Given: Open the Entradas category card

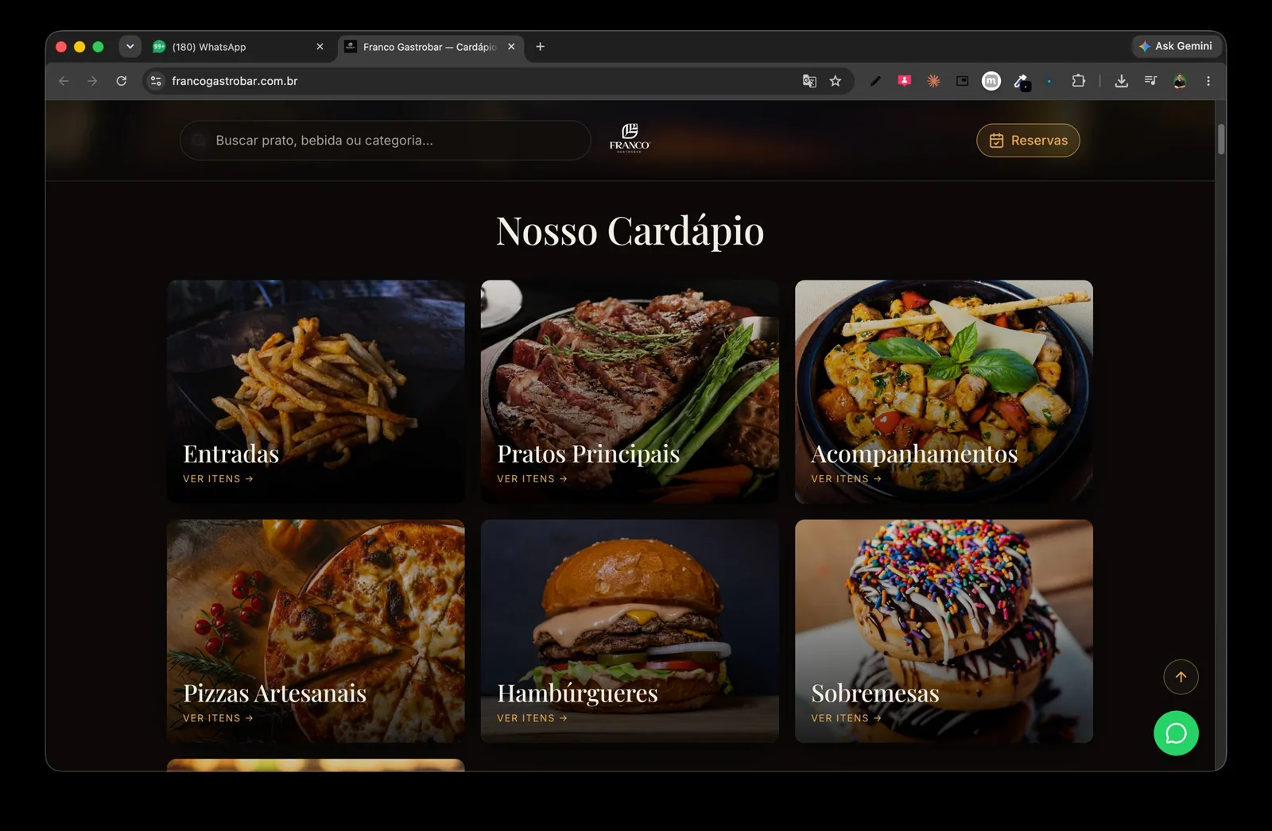Looking at the screenshot, I should tap(316, 392).
